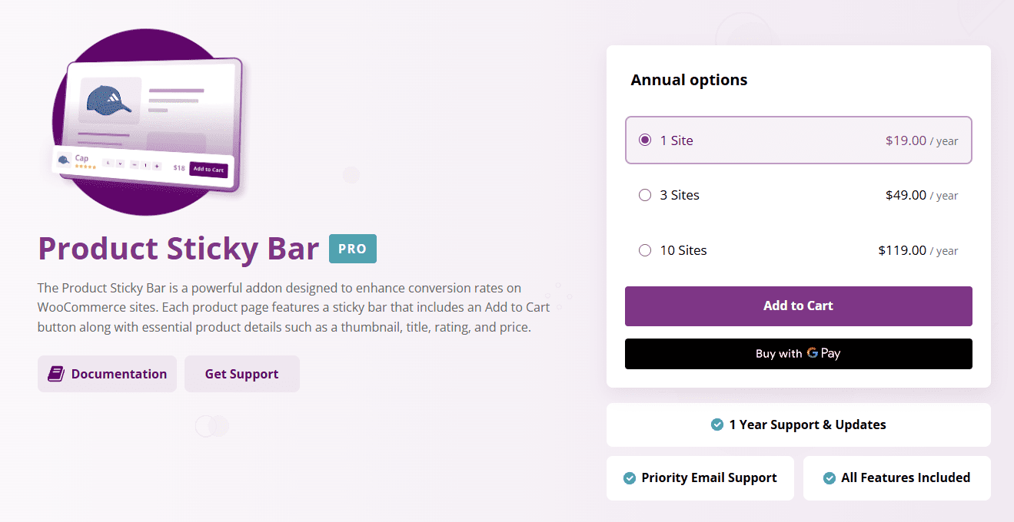Open the variation dropdown chevron in sticky bar preview
1014x522 pixels.
click(120, 164)
